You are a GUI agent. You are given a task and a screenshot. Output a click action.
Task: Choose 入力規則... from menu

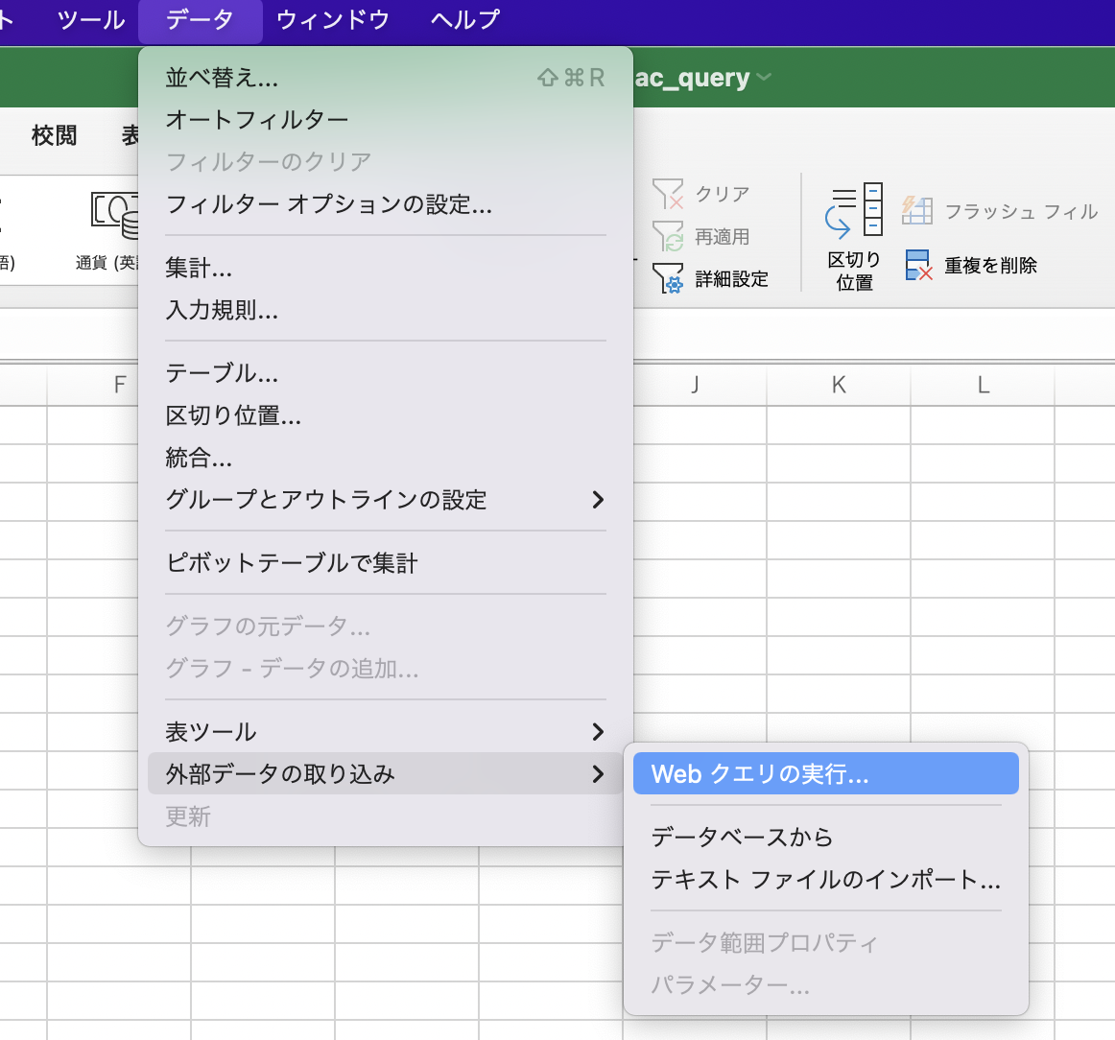[x=386, y=310]
